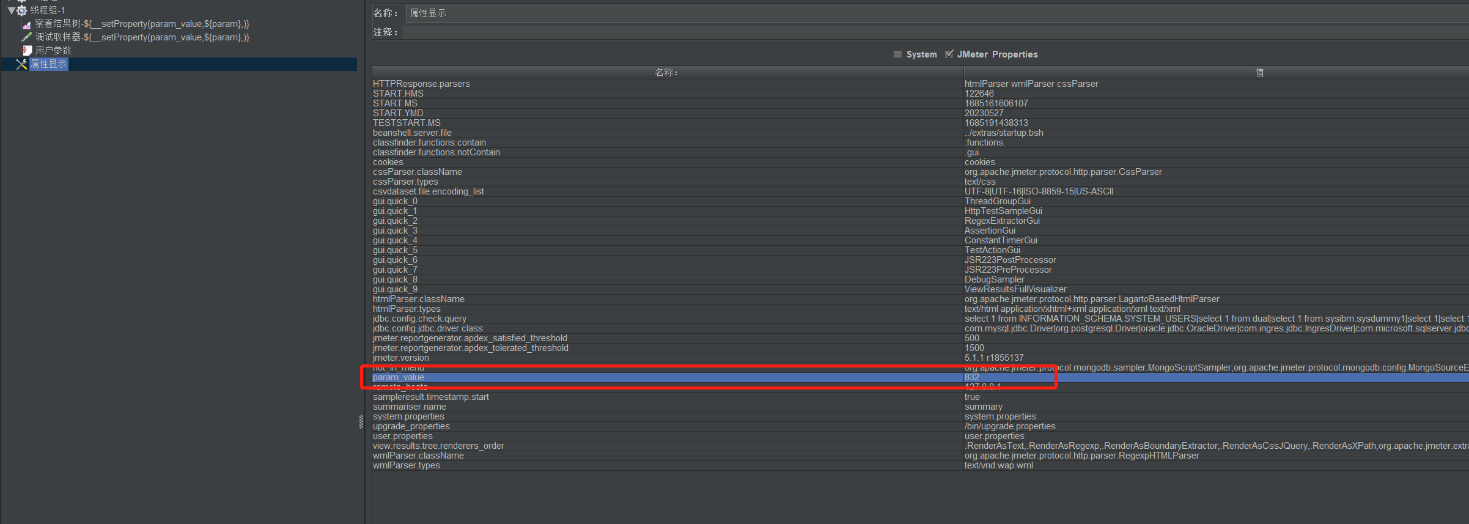
Task: Sort by the 名称 column header
Action: pyautogui.click(x=666, y=72)
